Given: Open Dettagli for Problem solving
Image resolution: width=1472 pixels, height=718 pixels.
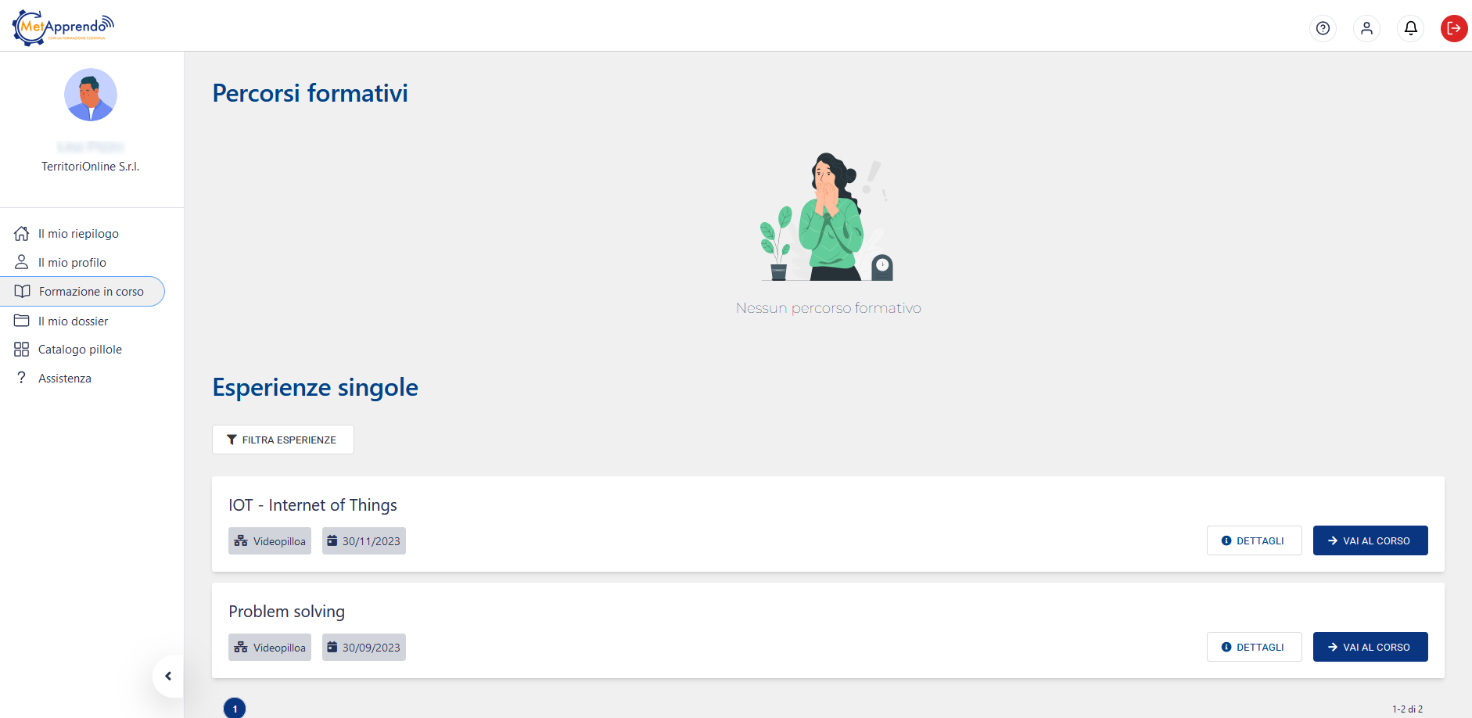Looking at the screenshot, I should [x=1254, y=647].
